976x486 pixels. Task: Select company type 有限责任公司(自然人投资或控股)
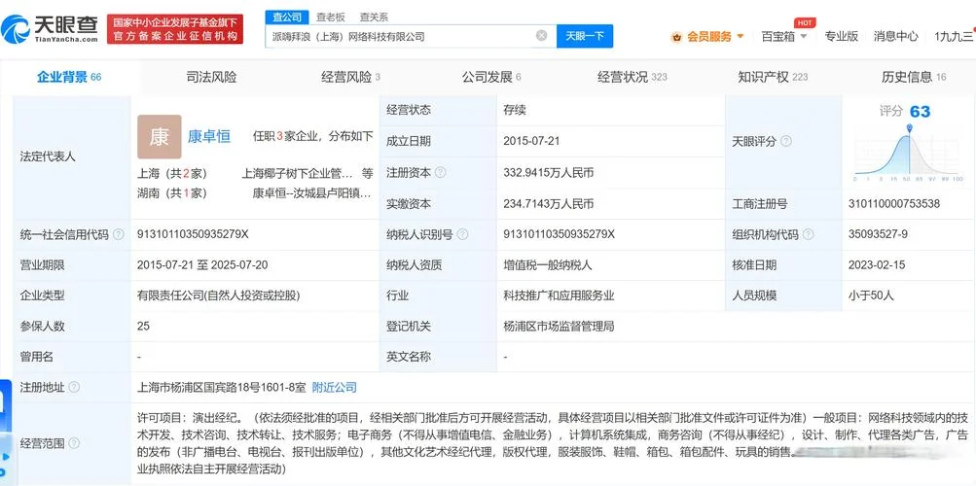click(x=219, y=295)
